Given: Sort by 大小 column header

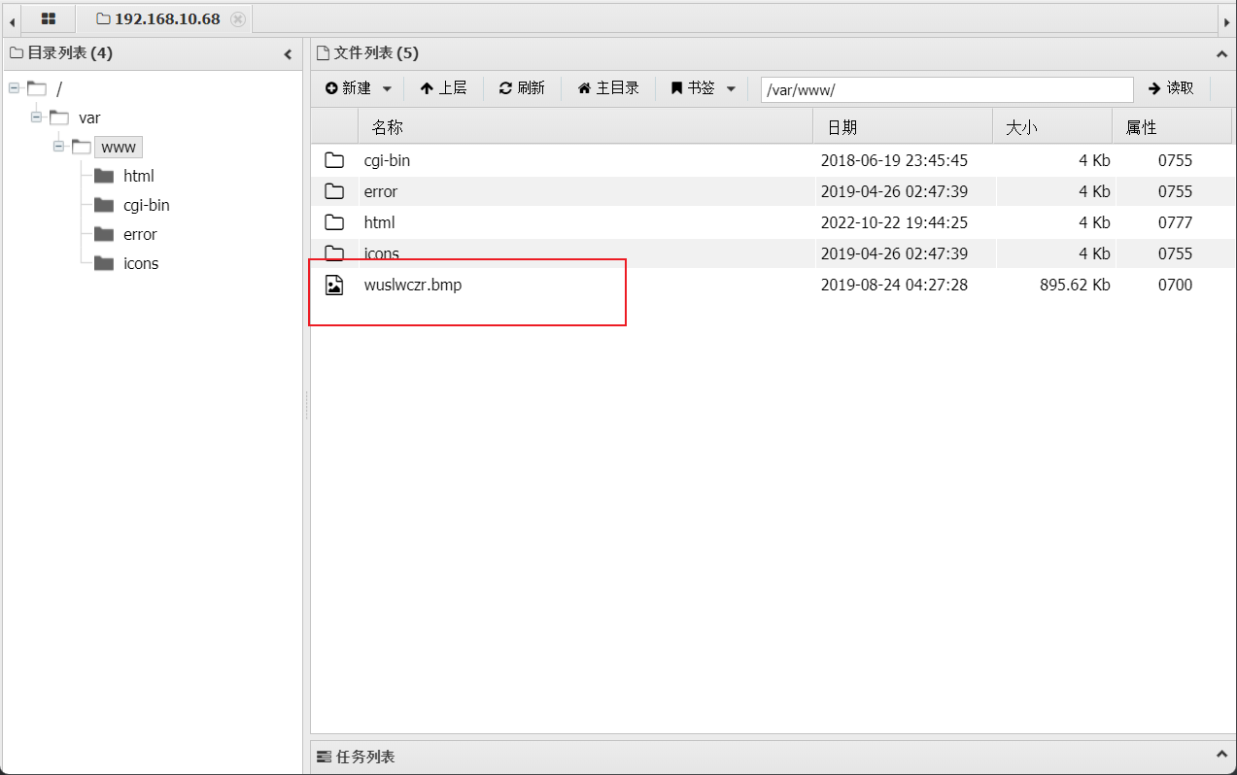Looking at the screenshot, I should click(1052, 126).
